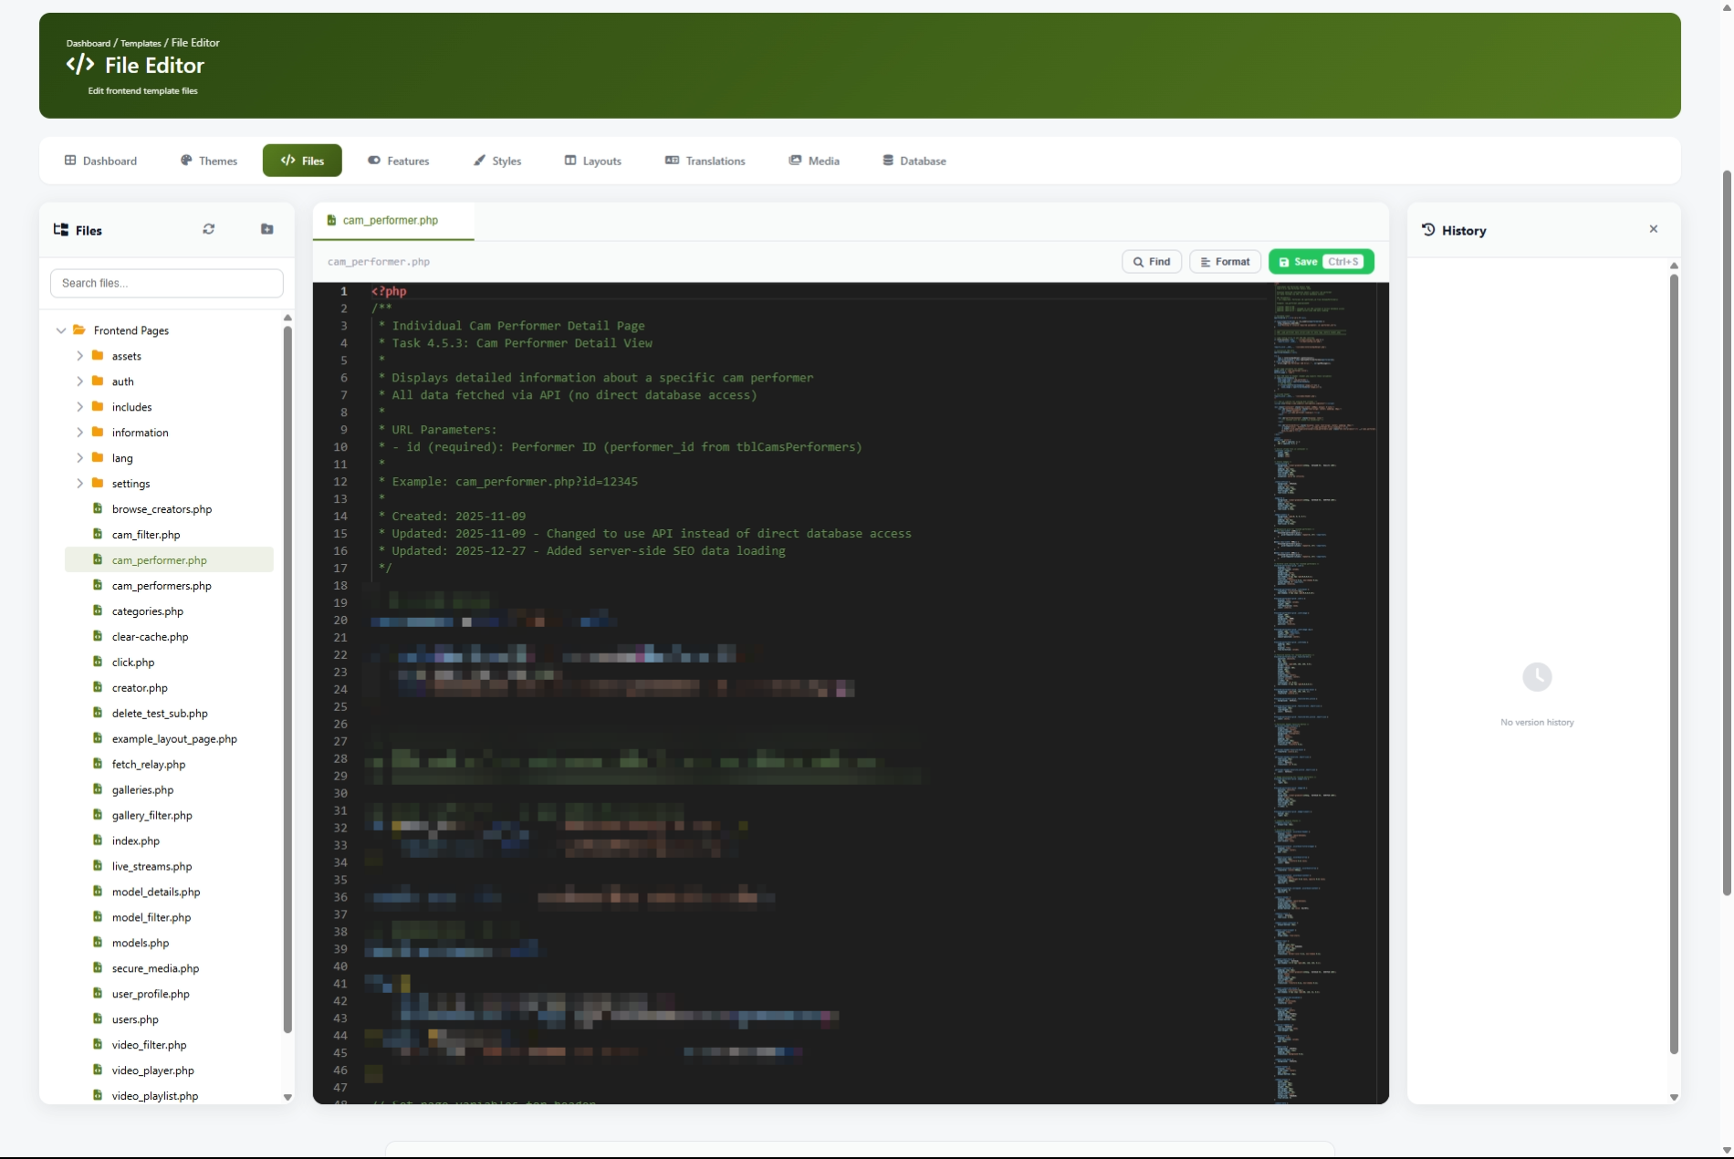Screen dimensions: 1734x1159
Task: Click inside the file search field
Action: [166, 283]
